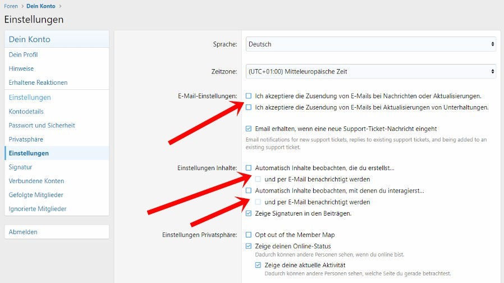Check Automatisch Inhalte beobachten, die du erstellst

[x=249, y=168]
